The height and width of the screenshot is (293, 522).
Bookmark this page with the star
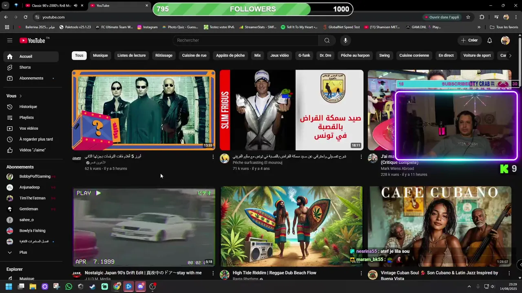click(x=468, y=17)
